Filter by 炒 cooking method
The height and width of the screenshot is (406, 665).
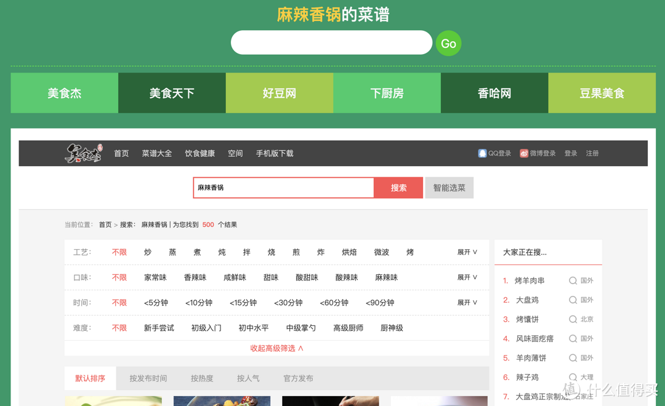click(148, 252)
